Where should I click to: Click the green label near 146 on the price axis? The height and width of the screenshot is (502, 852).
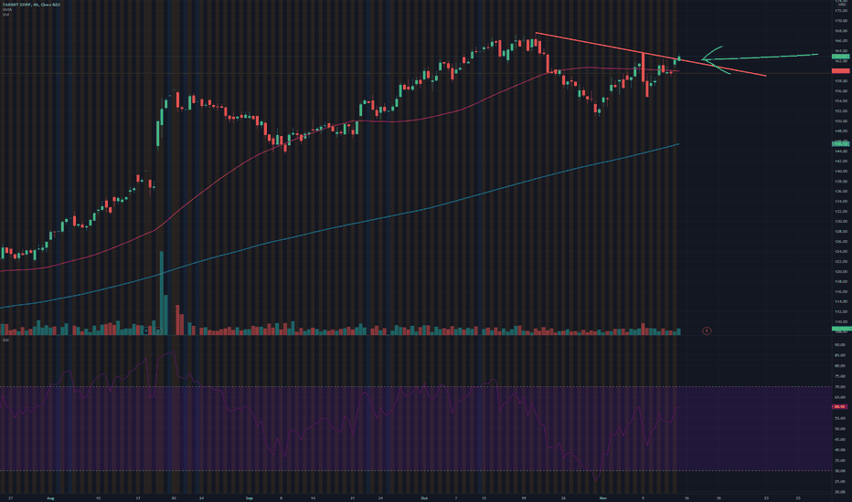coord(841,144)
